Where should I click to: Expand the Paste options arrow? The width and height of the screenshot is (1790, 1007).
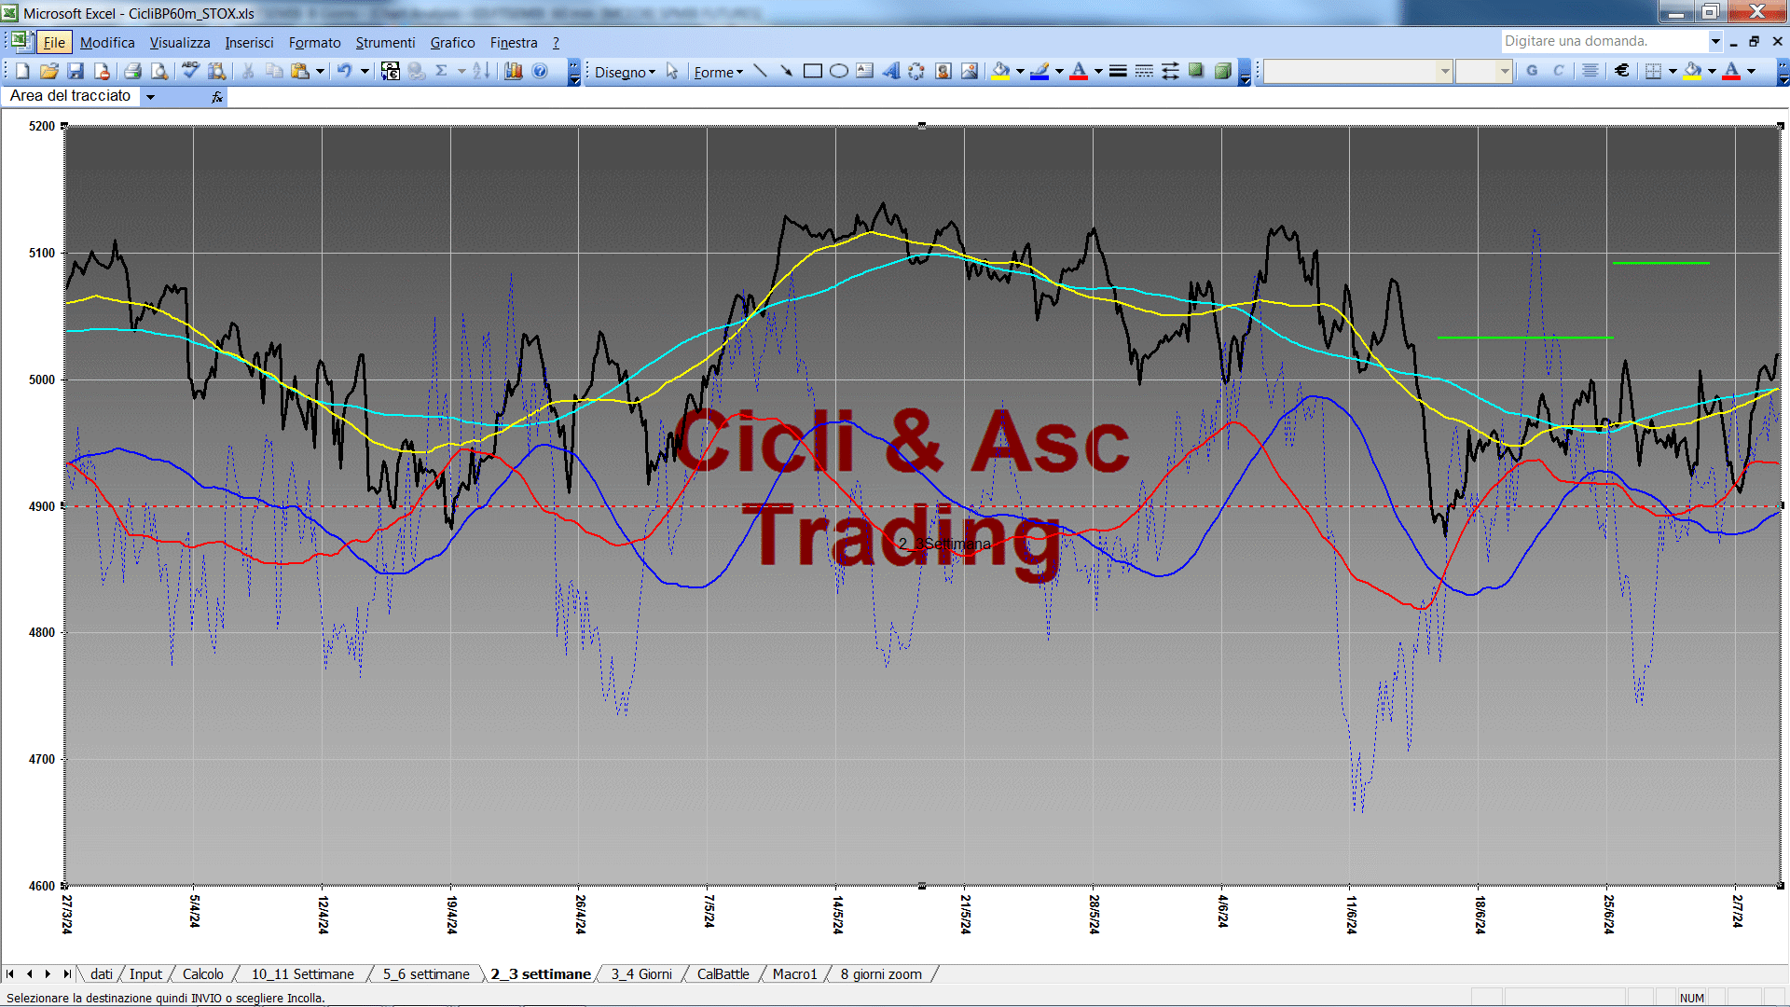click(320, 72)
